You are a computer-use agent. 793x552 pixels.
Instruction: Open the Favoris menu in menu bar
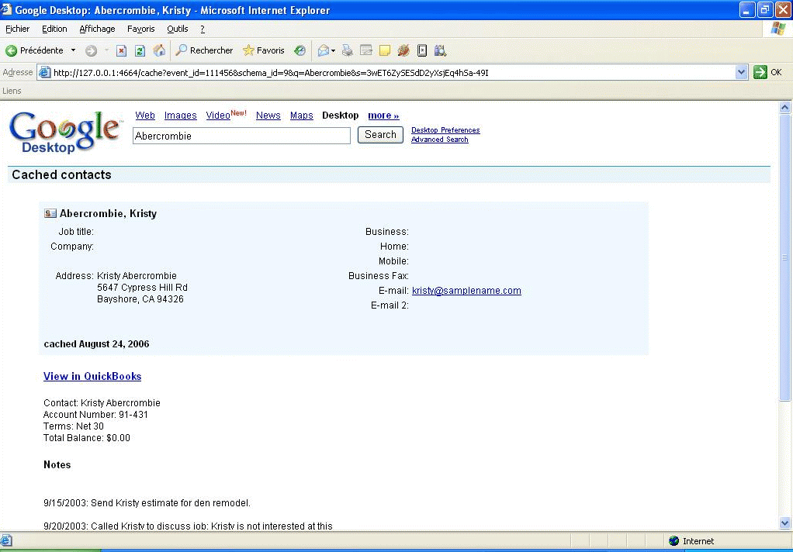(x=141, y=29)
